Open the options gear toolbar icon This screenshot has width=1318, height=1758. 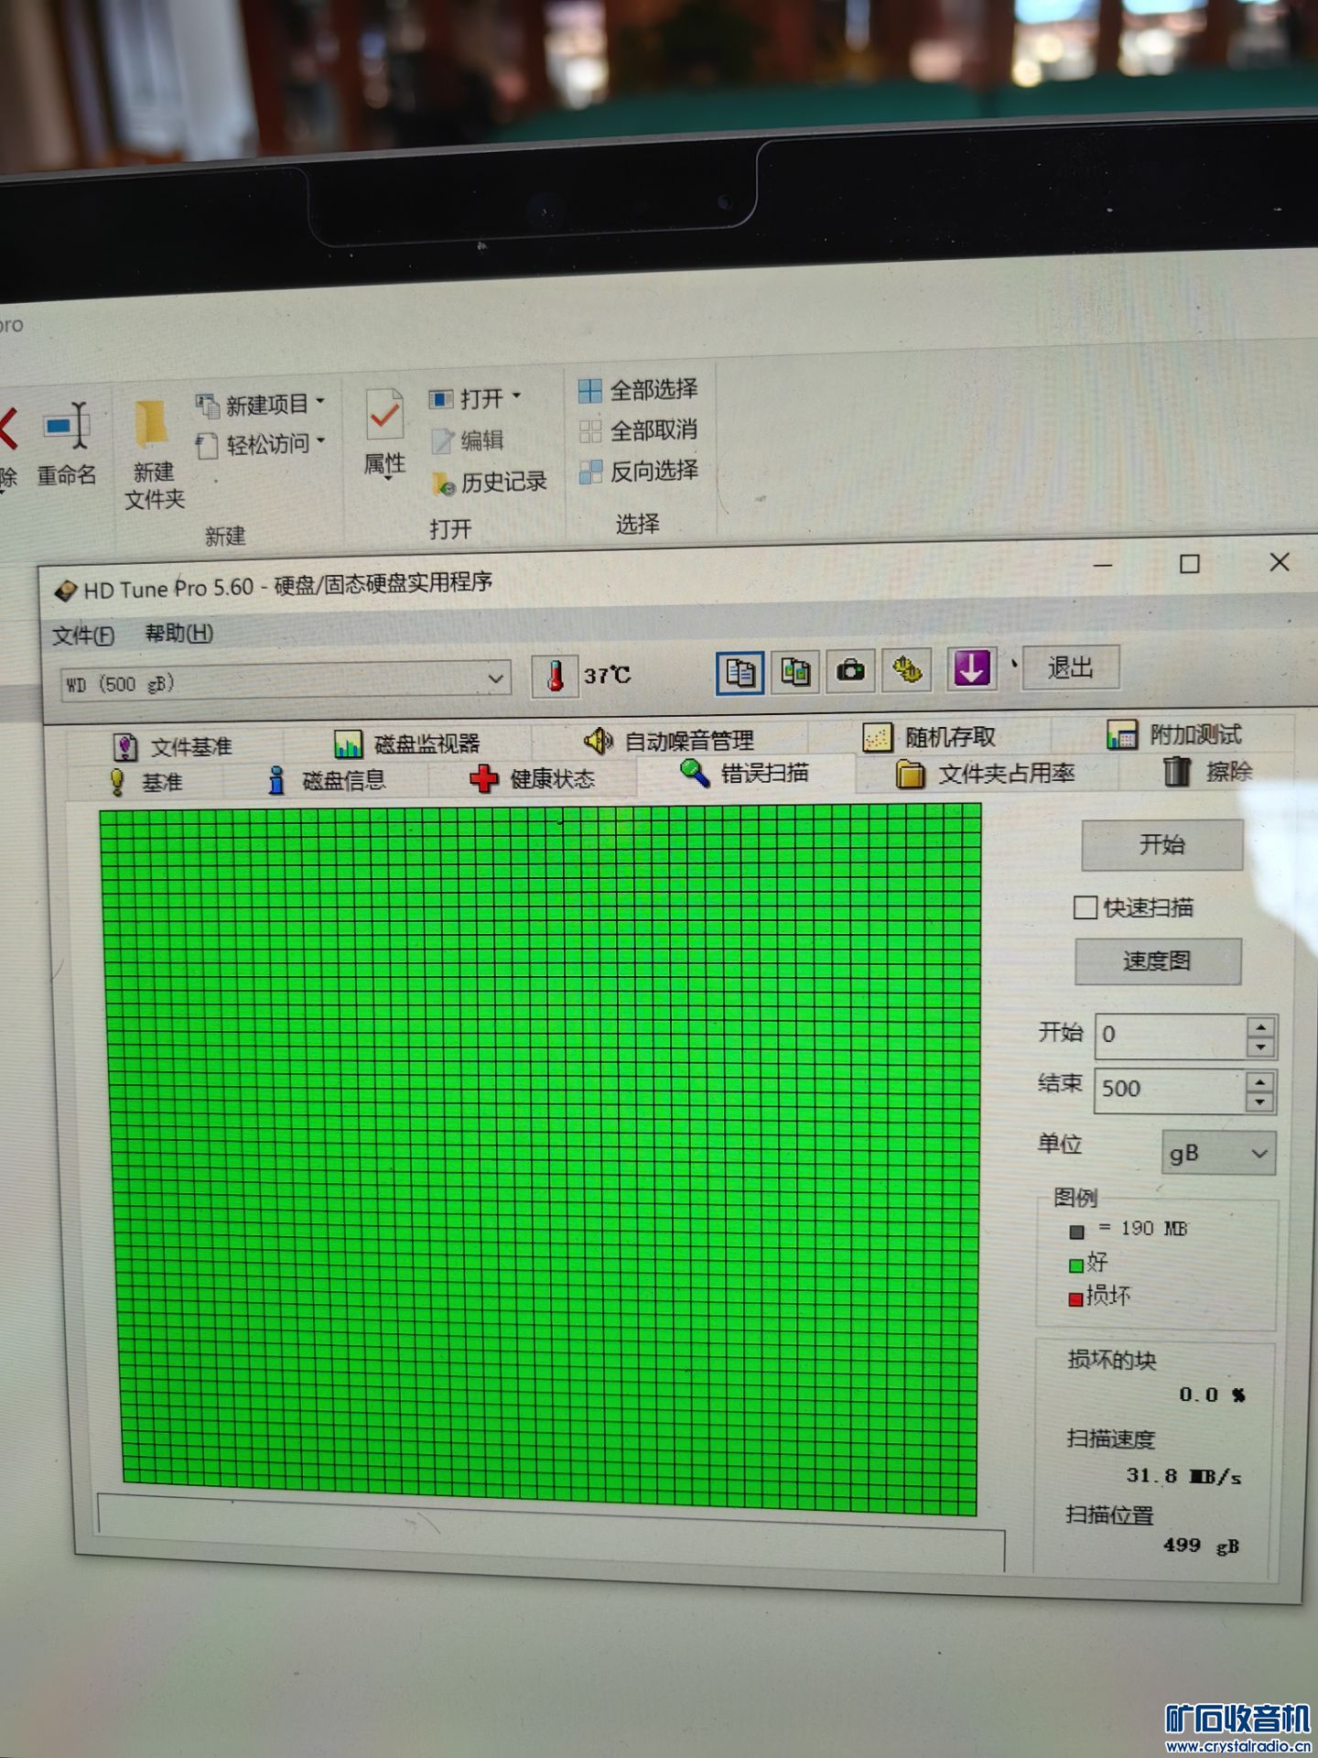point(906,669)
